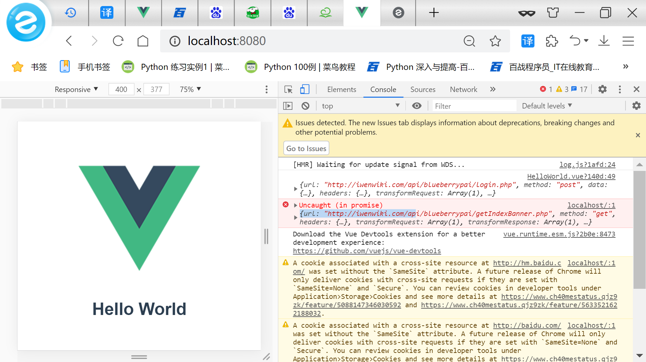Open the log.js?1afd:24 source link
The height and width of the screenshot is (362, 646).
(x=587, y=165)
